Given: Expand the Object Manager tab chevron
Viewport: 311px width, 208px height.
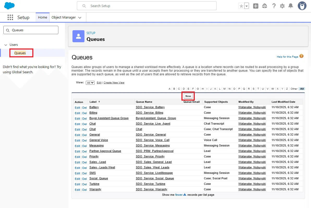Looking at the screenshot, I should (80, 18).
